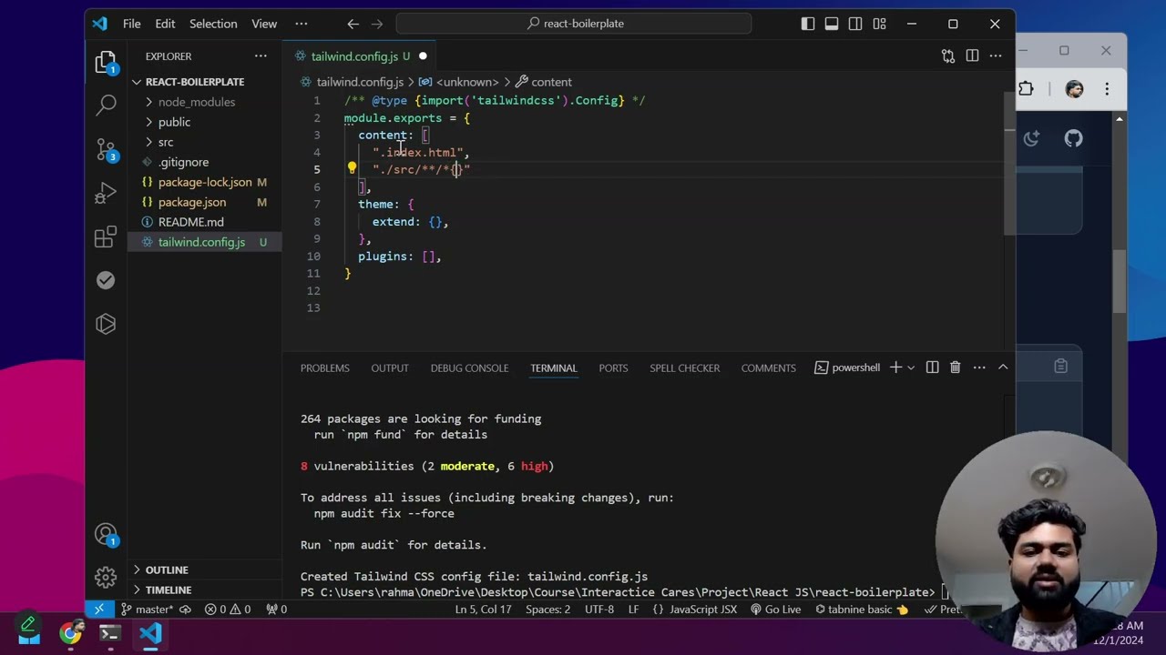Open the Selection menu
The height and width of the screenshot is (655, 1166).
(213, 24)
